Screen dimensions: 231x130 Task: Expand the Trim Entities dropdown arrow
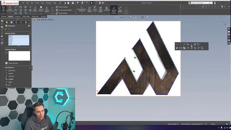35,14
